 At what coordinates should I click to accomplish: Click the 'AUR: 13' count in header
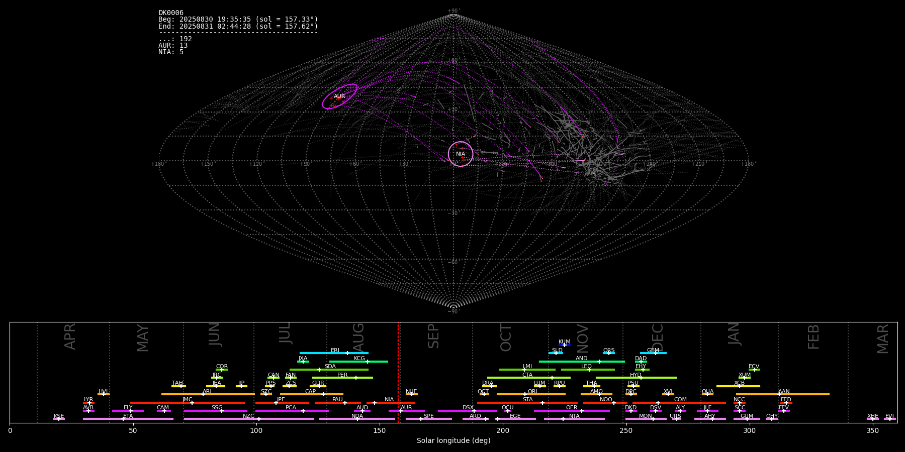pos(173,46)
